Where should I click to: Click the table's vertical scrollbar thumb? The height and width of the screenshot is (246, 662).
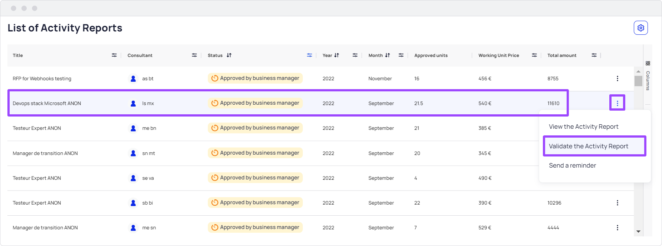click(x=638, y=81)
